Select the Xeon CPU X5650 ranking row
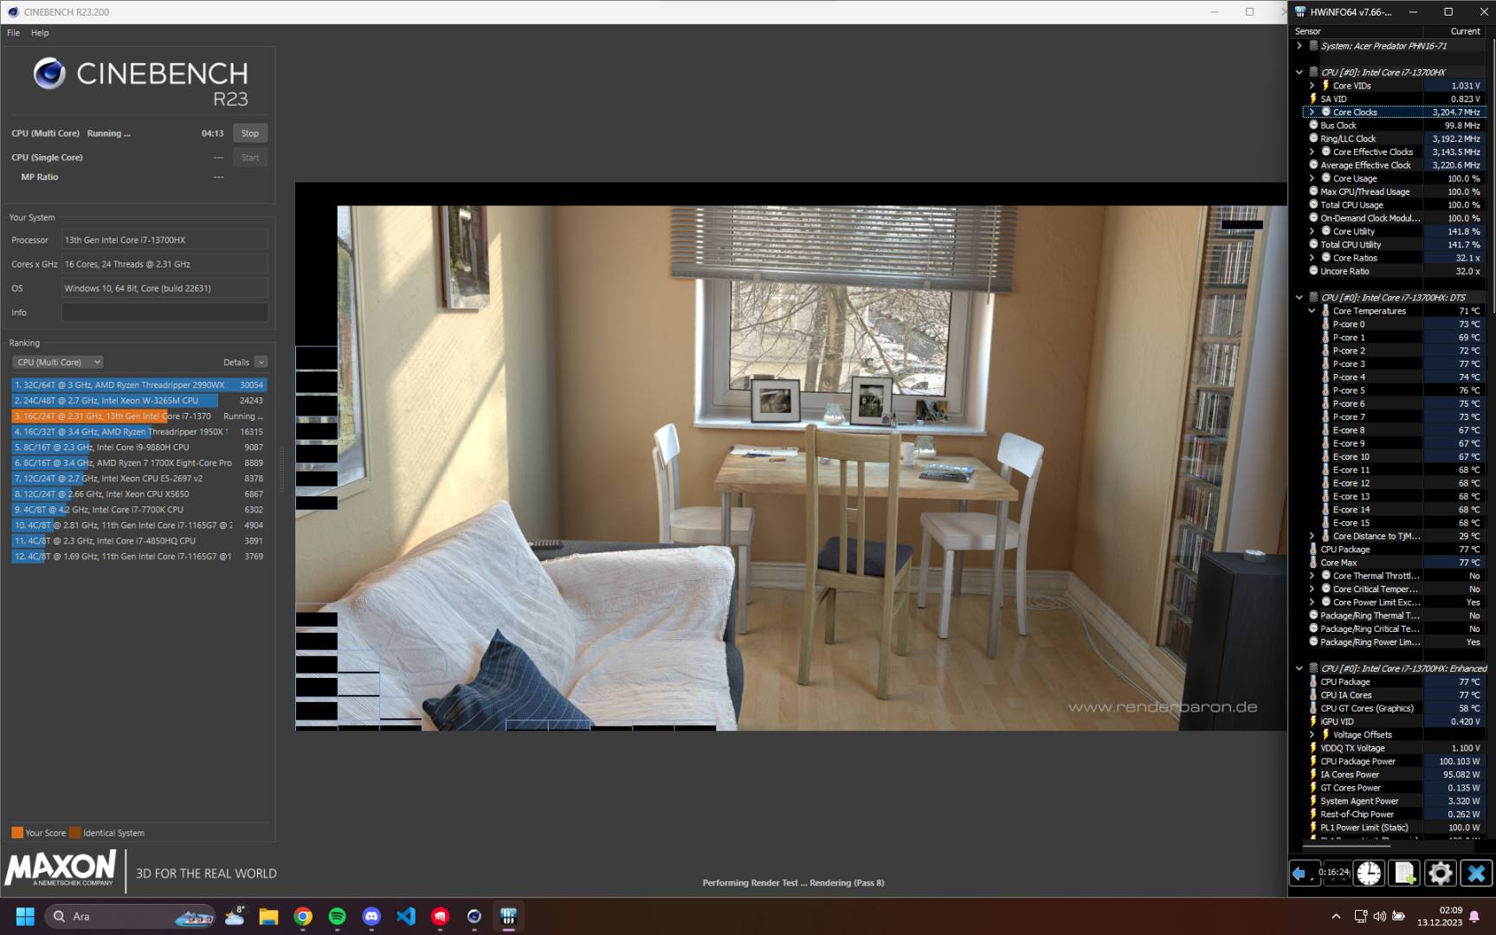Viewport: 1496px width, 935px height. [x=139, y=494]
